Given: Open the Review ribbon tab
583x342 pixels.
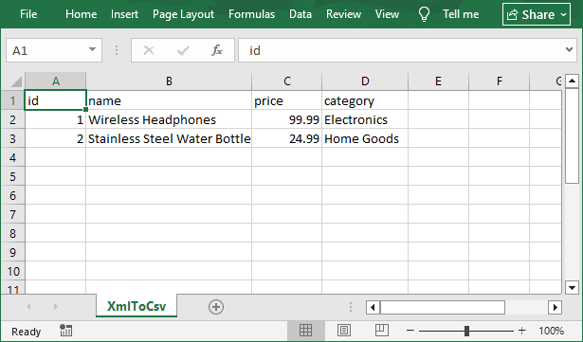Looking at the screenshot, I should (x=343, y=14).
